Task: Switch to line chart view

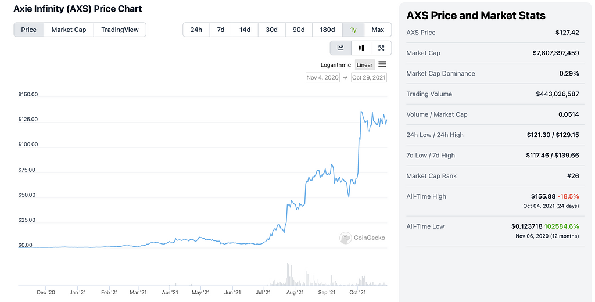Action: (340, 48)
